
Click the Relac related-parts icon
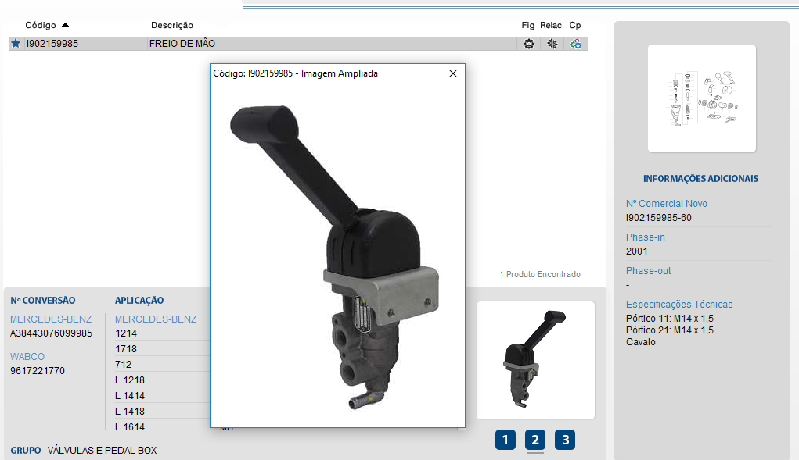(x=552, y=44)
